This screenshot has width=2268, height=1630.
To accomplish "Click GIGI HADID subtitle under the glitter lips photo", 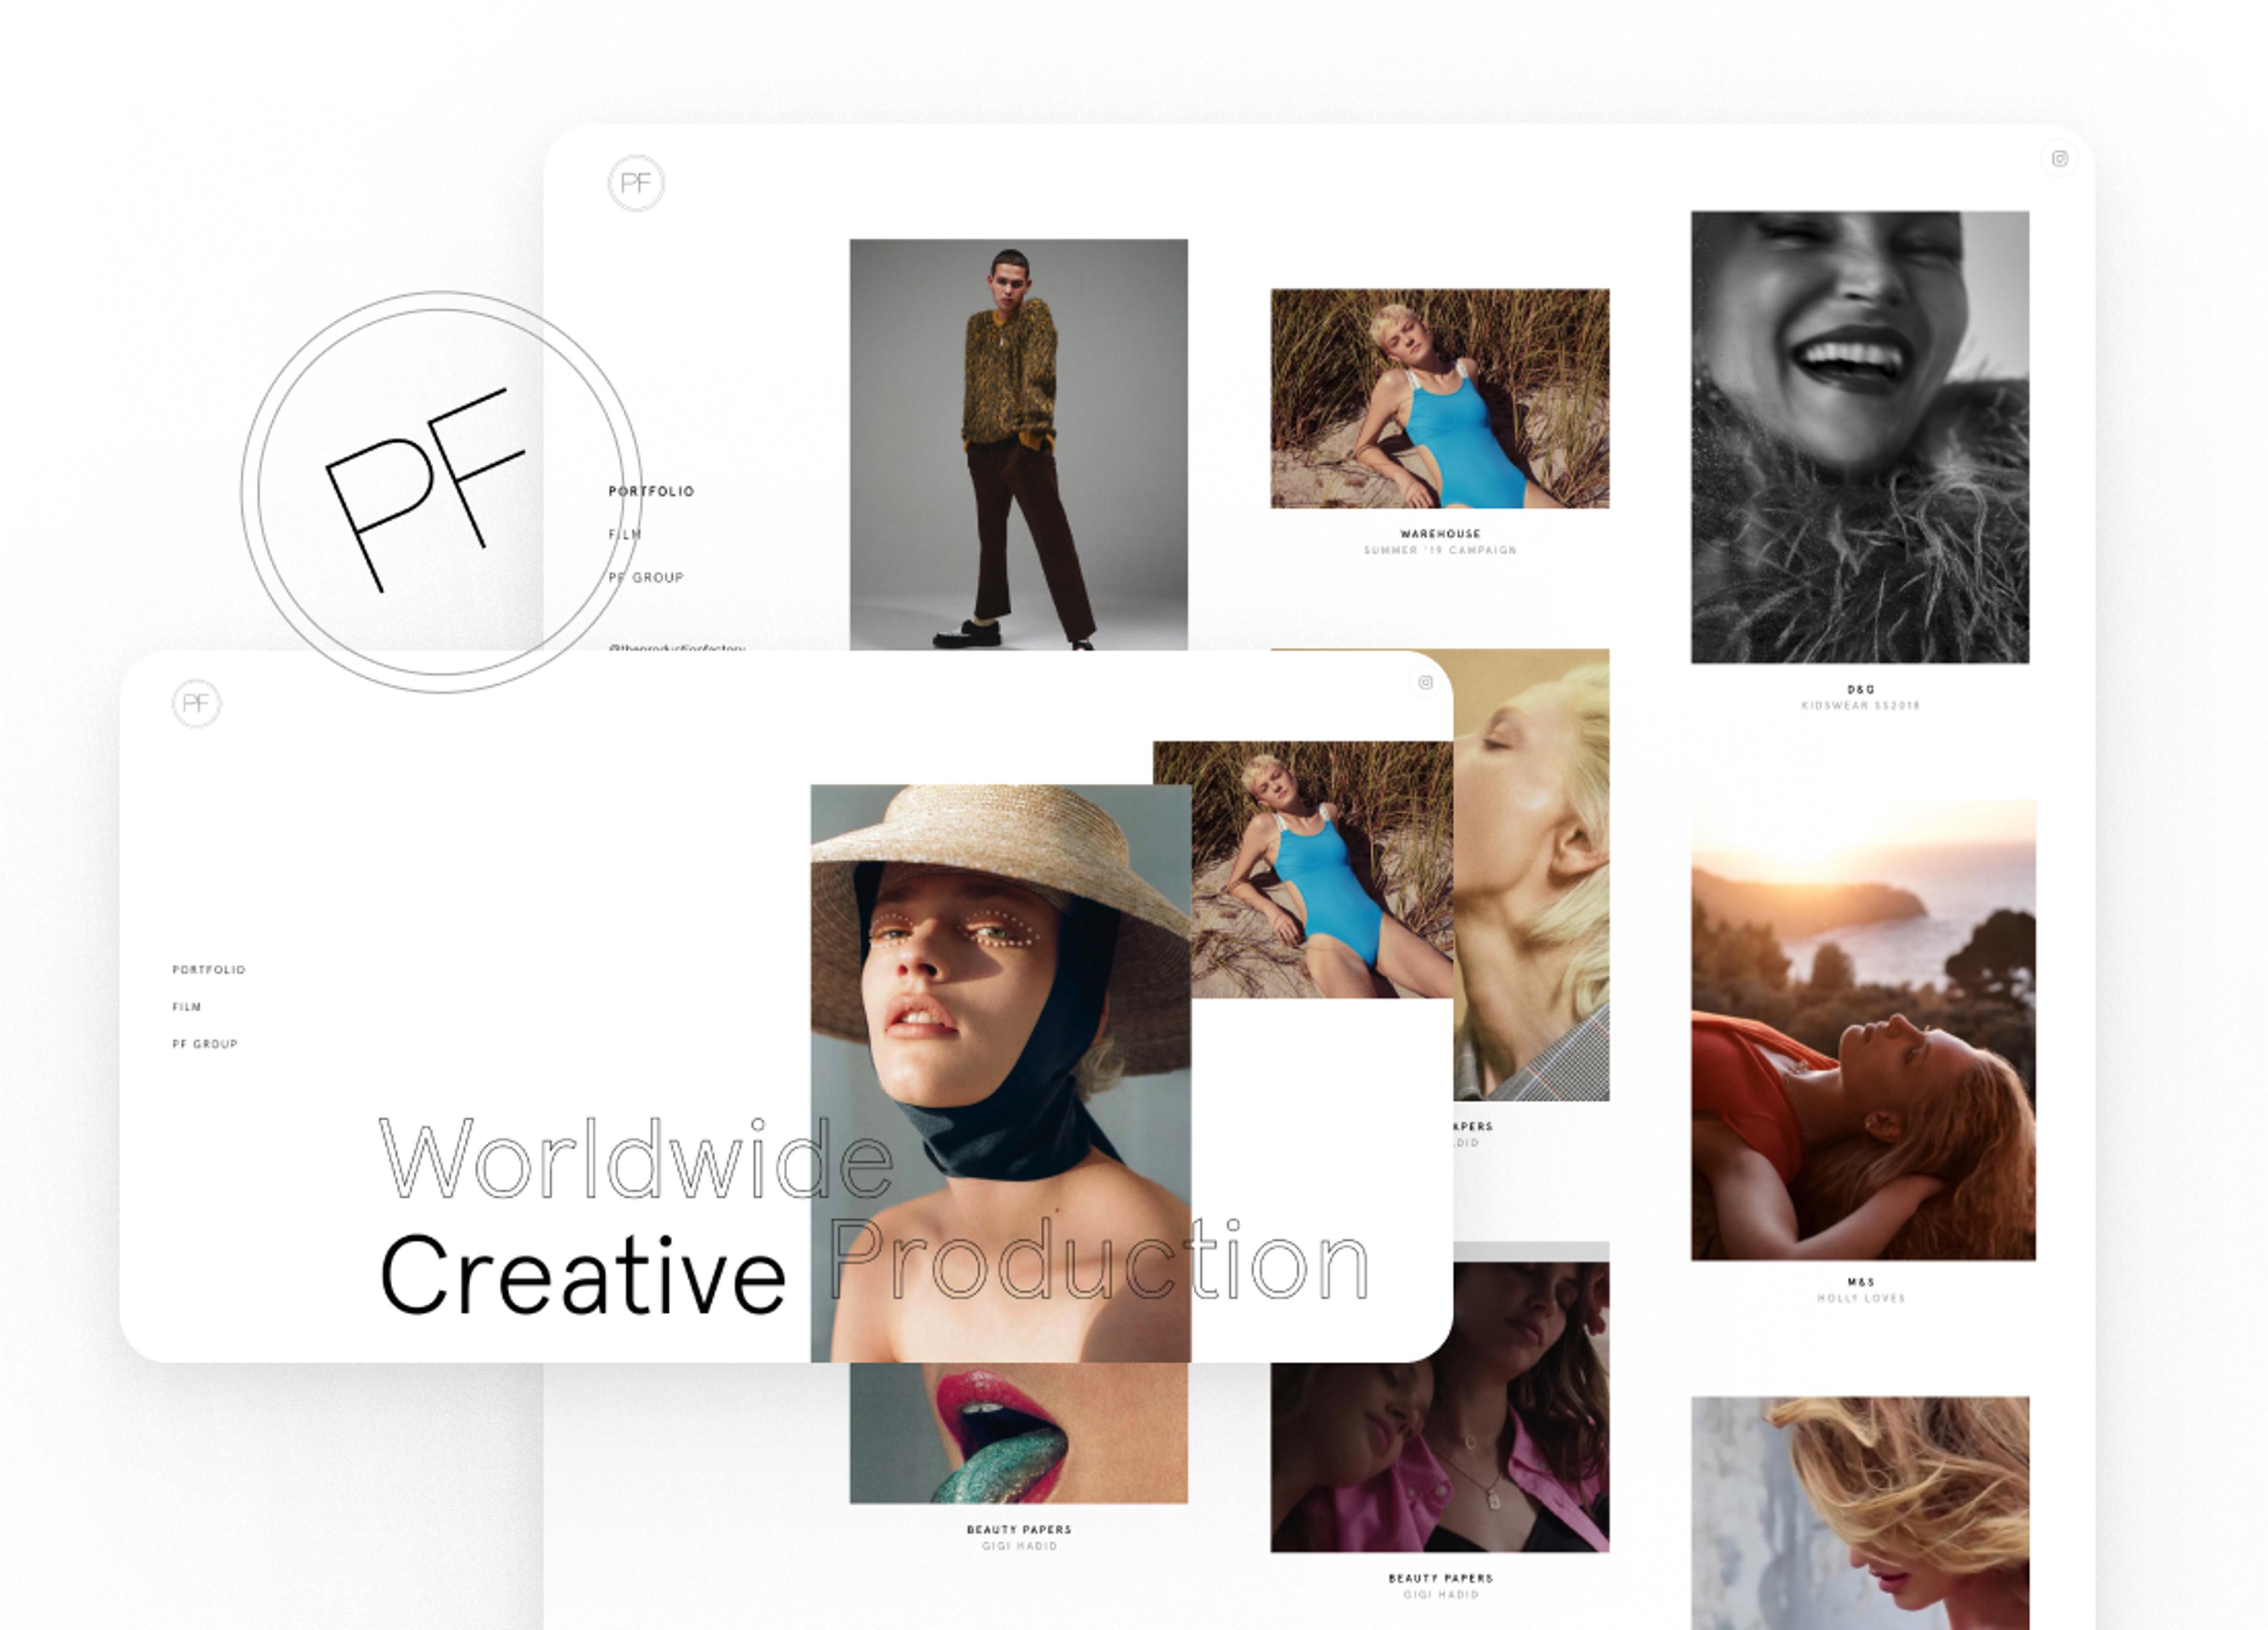I will (x=1019, y=1546).
